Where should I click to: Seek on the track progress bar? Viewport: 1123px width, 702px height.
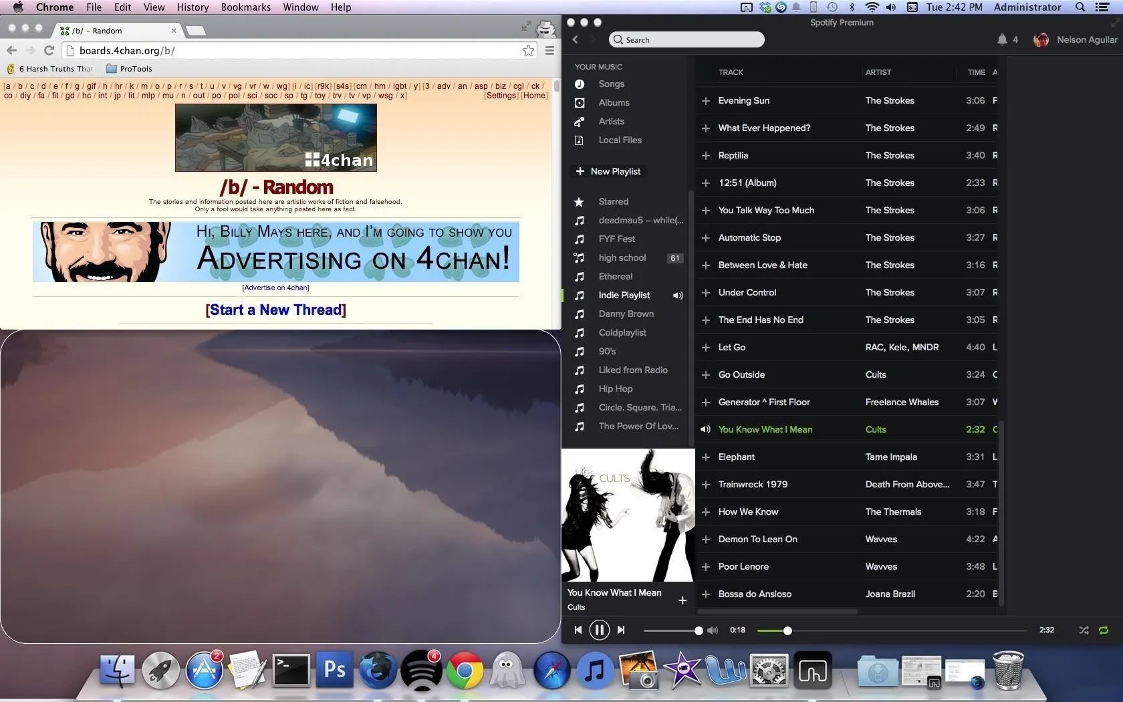point(892,630)
